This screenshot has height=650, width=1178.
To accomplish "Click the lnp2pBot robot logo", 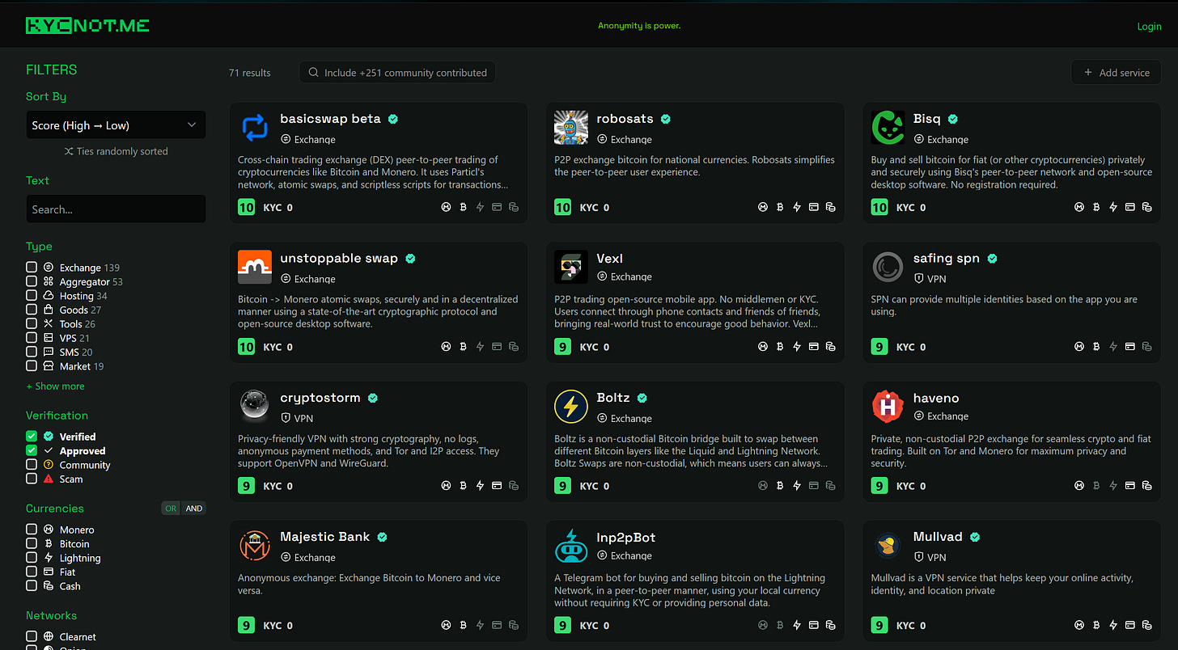I will click(571, 546).
